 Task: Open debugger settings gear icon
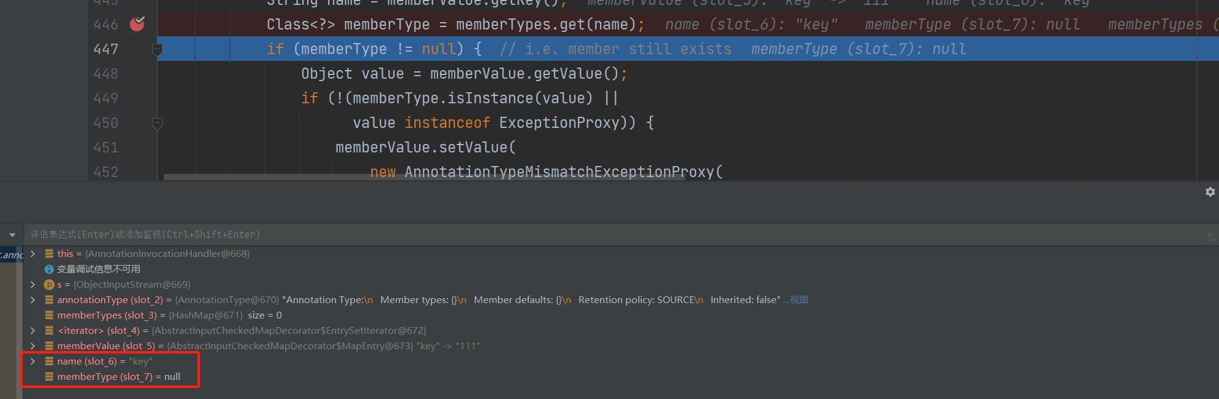click(x=1210, y=192)
